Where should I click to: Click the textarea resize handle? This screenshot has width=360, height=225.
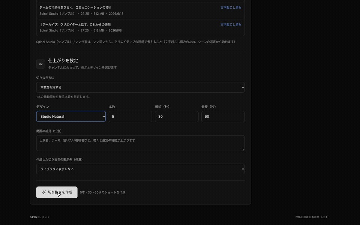(x=243, y=150)
